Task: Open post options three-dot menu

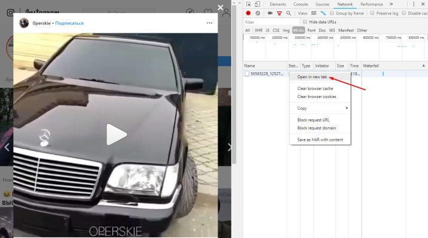Action: point(209,23)
